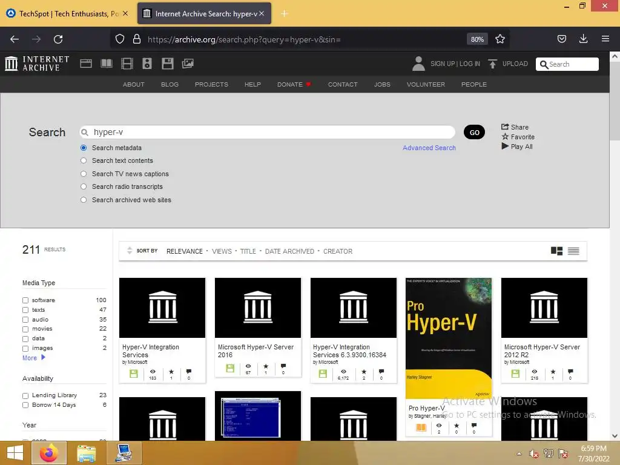
Task: Close the TechSpot tab
Action: tap(125, 13)
